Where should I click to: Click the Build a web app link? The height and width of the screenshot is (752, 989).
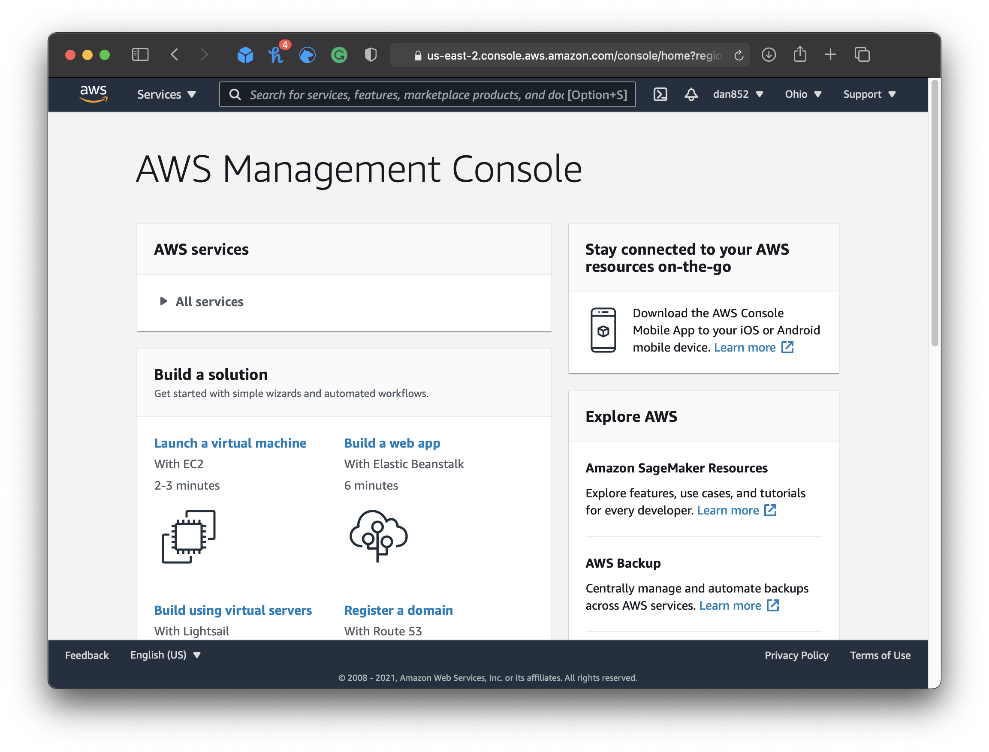(x=392, y=443)
